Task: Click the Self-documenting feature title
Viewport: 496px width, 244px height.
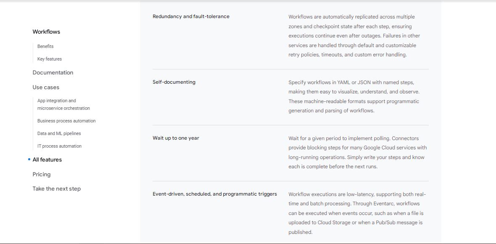Action: coord(174,82)
